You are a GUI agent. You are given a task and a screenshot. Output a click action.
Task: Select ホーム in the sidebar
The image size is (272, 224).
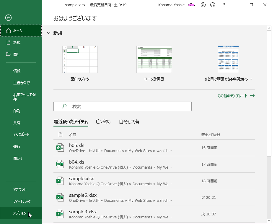pos(21,31)
